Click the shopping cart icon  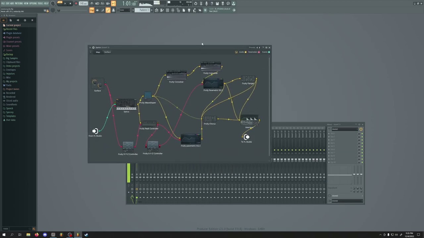coord(205,10)
